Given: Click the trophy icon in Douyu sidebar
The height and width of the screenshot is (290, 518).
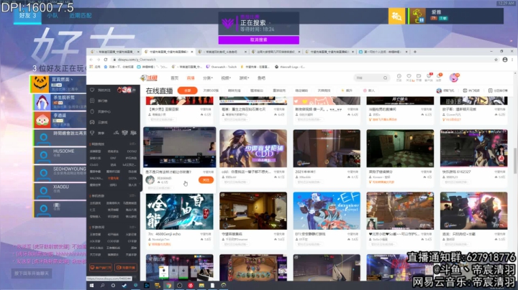Looking at the screenshot, I should click(x=92, y=133).
